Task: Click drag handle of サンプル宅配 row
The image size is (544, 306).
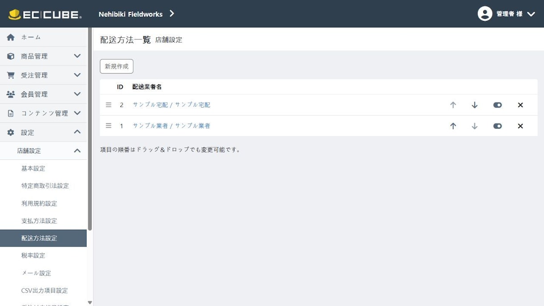Action: pyautogui.click(x=108, y=105)
